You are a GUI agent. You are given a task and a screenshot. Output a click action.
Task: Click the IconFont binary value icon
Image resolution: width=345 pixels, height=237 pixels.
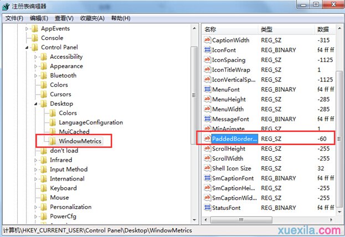[x=207, y=50]
